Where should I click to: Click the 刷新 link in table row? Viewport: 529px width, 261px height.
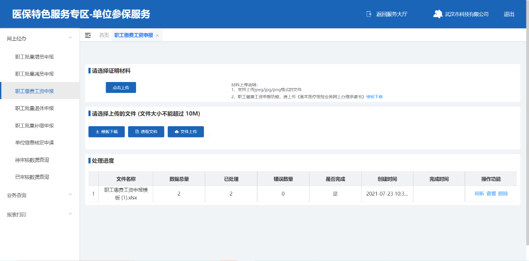tap(479, 194)
